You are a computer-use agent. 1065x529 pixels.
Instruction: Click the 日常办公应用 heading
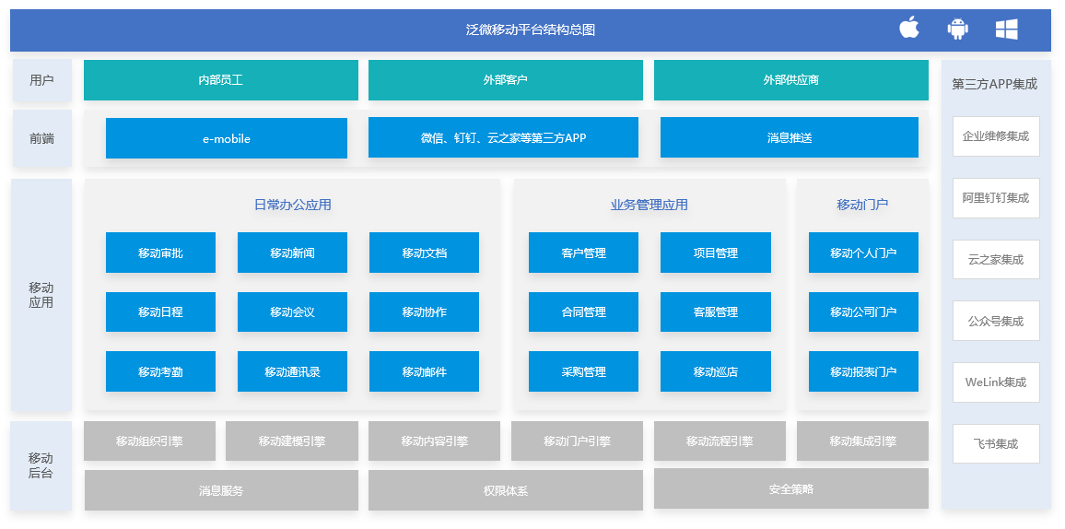point(293,205)
